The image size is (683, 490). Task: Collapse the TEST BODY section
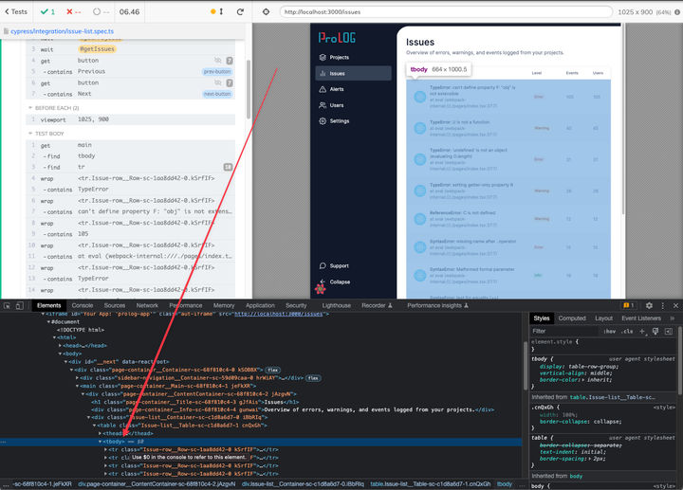pos(47,134)
